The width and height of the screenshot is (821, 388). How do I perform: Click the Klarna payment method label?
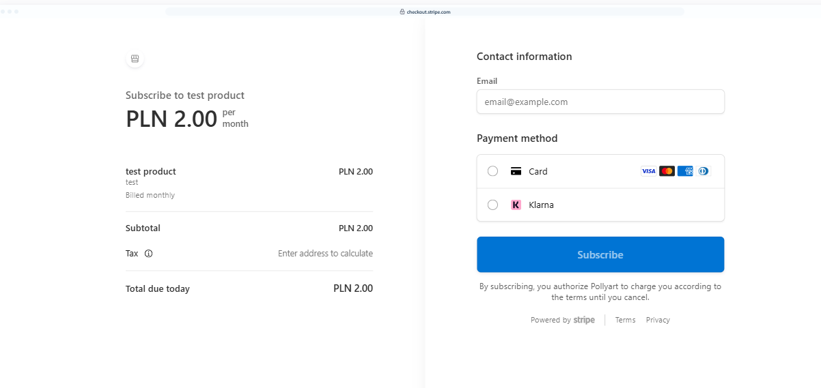pos(541,205)
